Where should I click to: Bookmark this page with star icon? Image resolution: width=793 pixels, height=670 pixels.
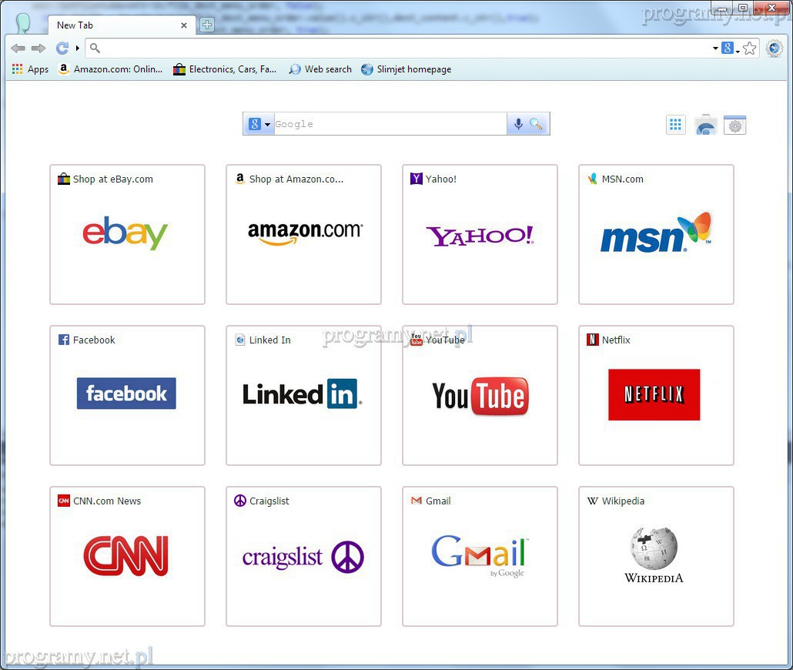[x=750, y=49]
